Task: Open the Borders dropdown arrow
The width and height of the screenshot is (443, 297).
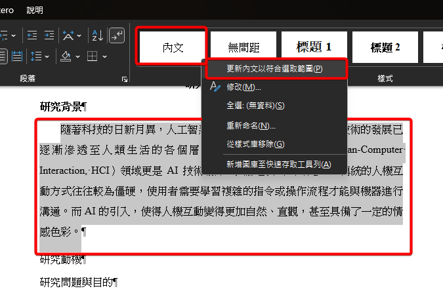Action: point(105,56)
